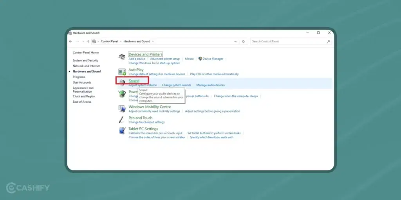
Task: Click Choose the order of how your screen rotates
Action: [x=157, y=137]
